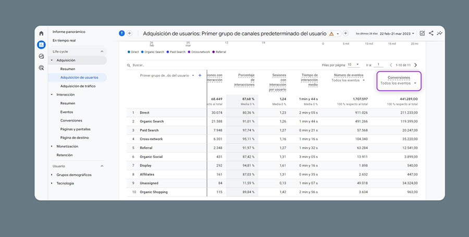469x237 pixels.
Task: Open Adquisición de tráfico report
Action: click(78, 86)
